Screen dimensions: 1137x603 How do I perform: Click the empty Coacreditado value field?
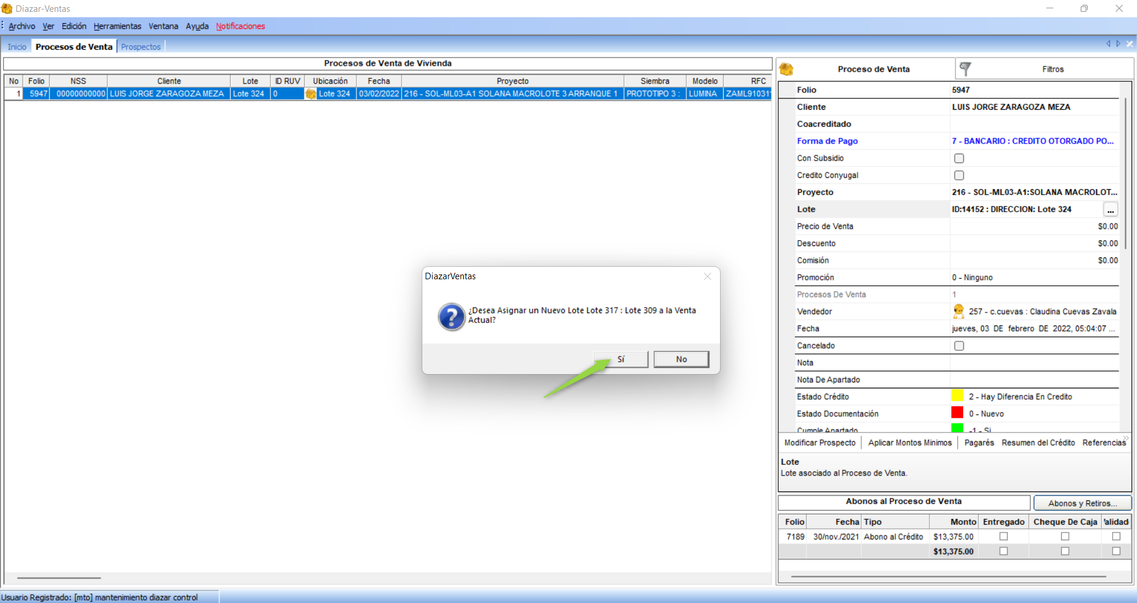click(1034, 124)
